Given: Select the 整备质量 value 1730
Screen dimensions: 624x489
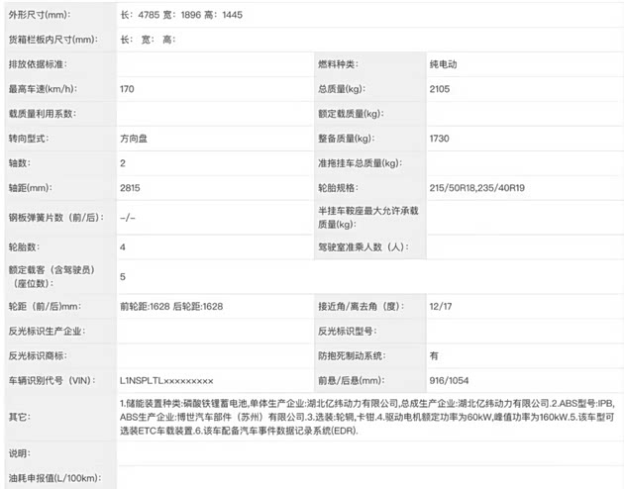Looking at the screenshot, I should 441,138.
